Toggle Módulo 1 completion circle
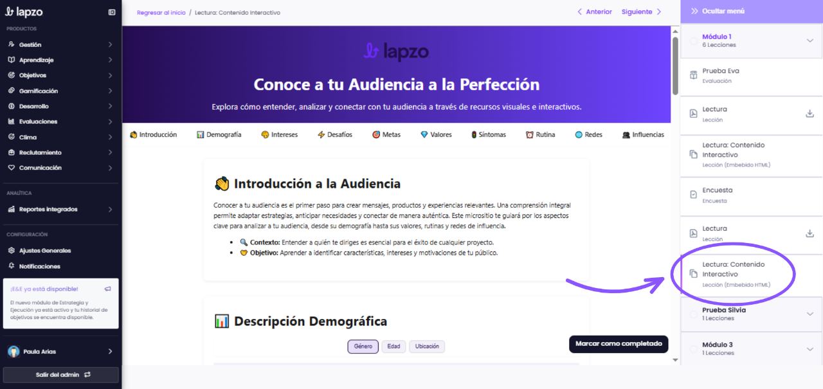 click(694, 41)
